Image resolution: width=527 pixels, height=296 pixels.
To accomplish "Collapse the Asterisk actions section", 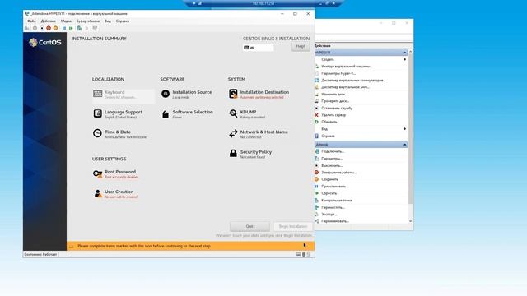I will point(404,145).
